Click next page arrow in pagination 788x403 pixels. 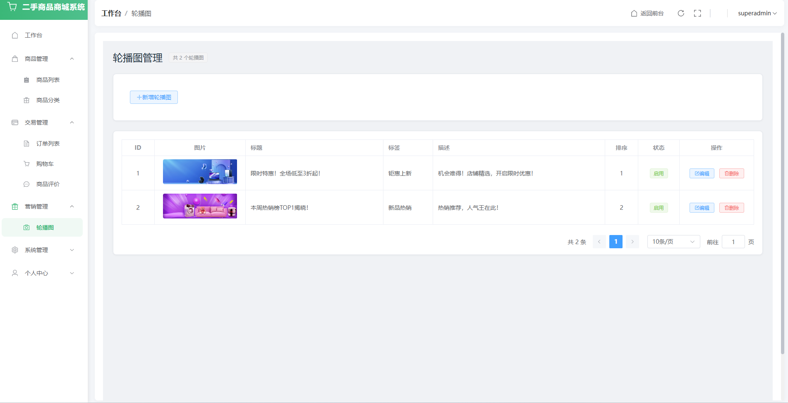(632, 242)
